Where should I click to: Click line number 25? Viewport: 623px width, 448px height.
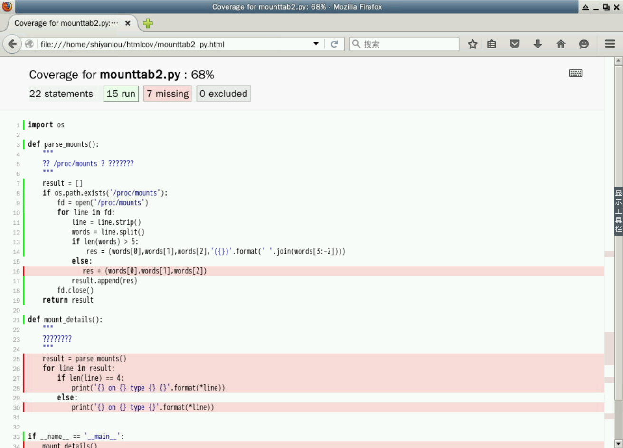(17, 359)
